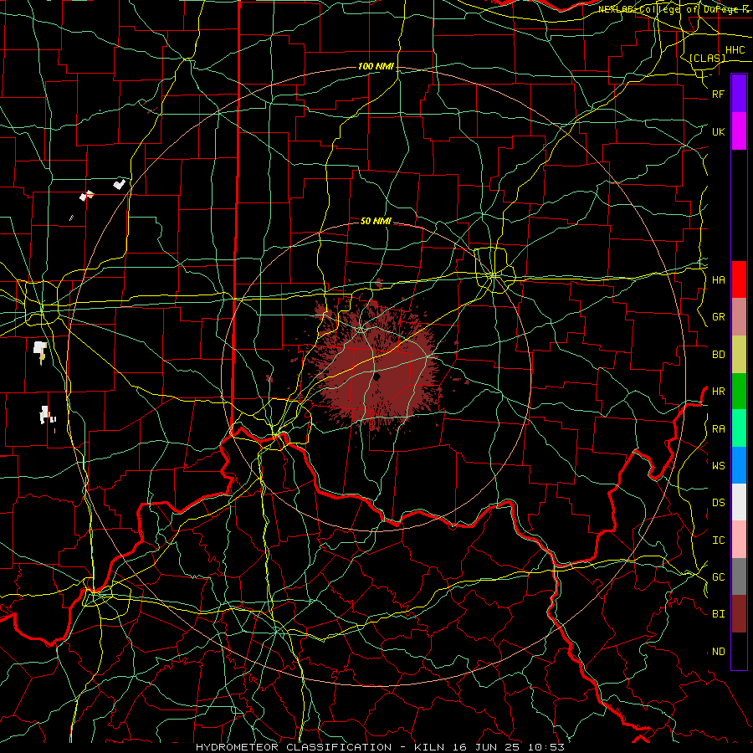Click the GR legend label
The image size is (753, 753).
[718, 317]
